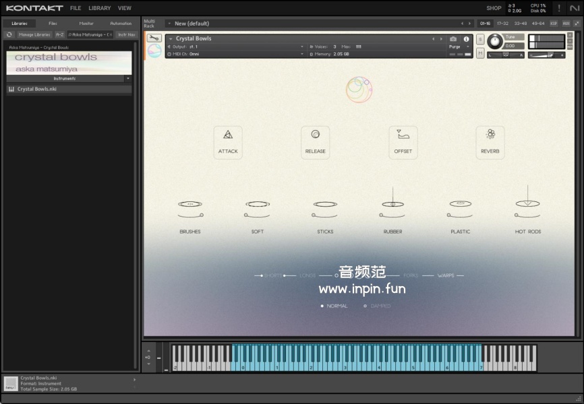Shift keyboard octave down arrow
Screen dimensions: 584x404
point(148,364)
